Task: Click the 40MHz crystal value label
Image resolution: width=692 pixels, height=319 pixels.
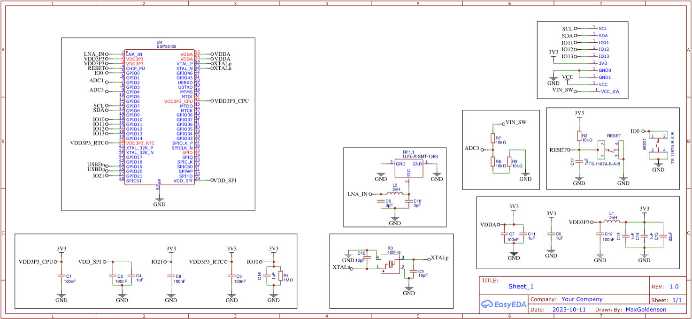Action: pyautogui.click(x=394, y=252)
